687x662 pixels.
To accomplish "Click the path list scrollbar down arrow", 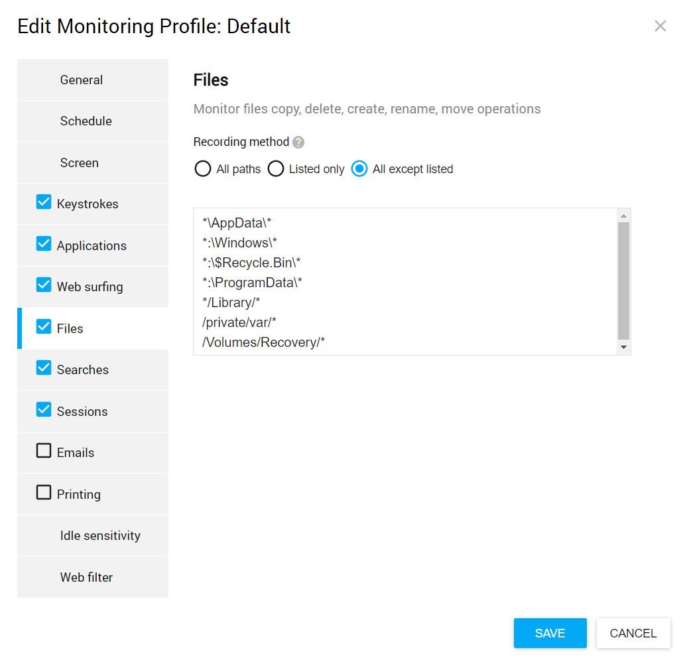I will pyautogui.click(x=623, y=348).
